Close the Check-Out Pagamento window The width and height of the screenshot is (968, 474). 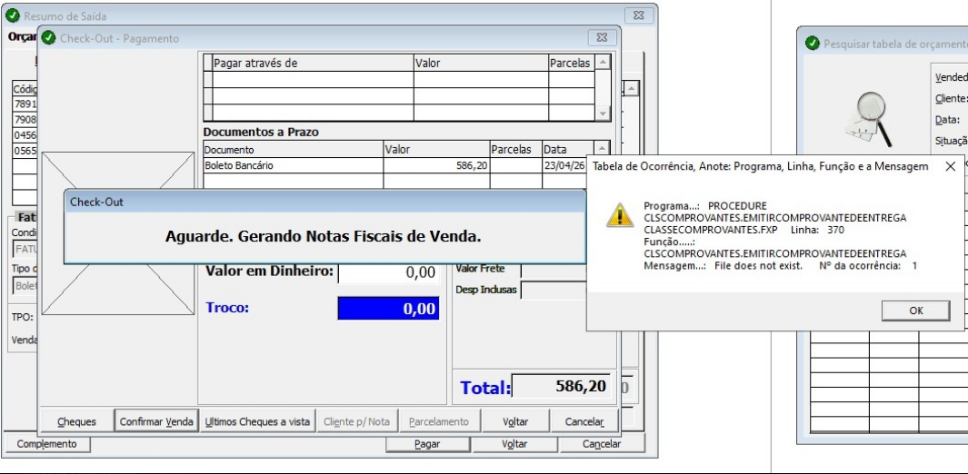(x=601, y=38)
